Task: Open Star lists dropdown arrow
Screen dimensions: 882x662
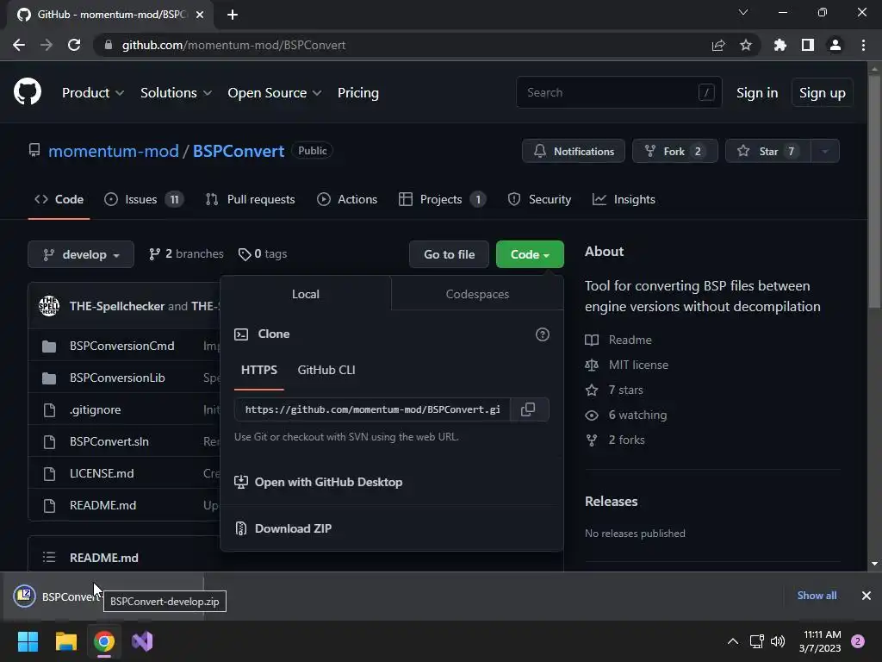Action: point(825,151)
